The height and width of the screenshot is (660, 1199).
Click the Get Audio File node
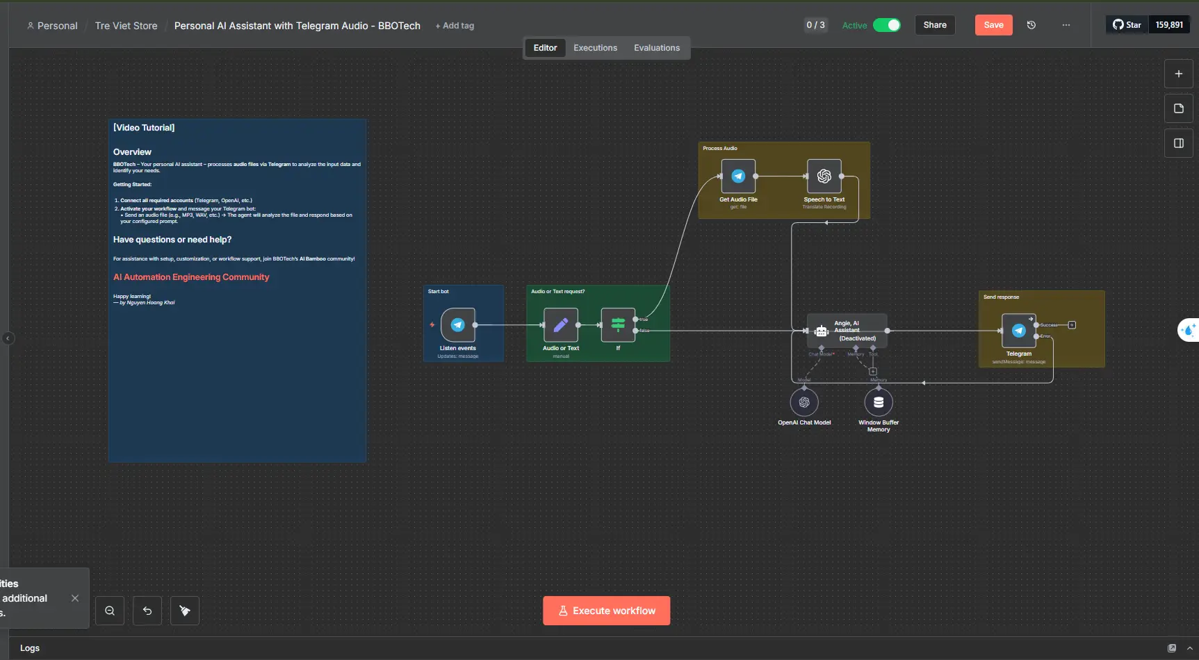738,176
